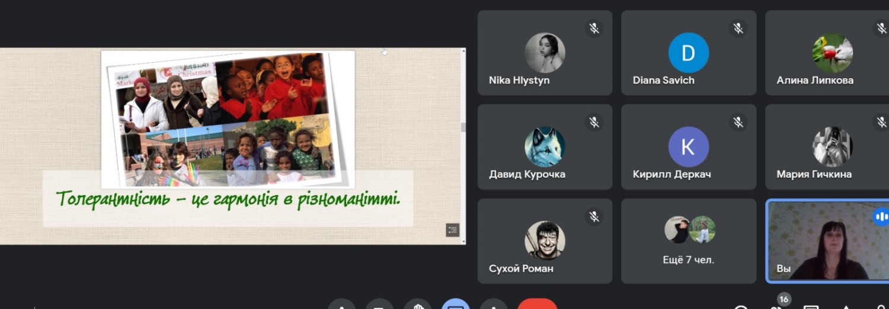Click the presentation's vertical scrollbar handle
Image resolution: width=889 pixels, height=309 pixels.
[x=463, y=127]
